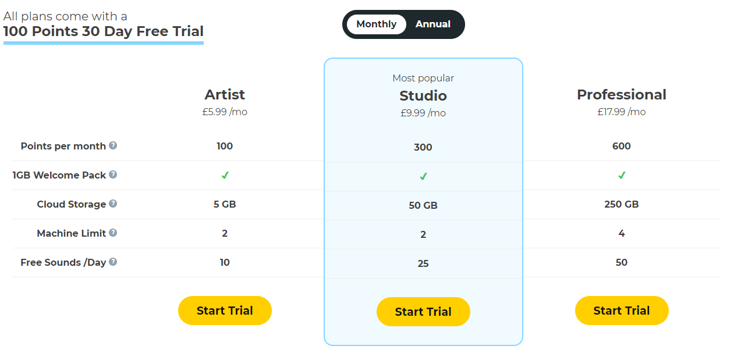
Task: Click help icon next to 1GB Welcome Pack
Action: [x=113, y=174]
